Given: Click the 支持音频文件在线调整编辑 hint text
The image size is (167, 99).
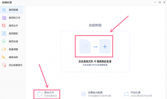Looking at the screenshot, I should (x=95, y=65).
